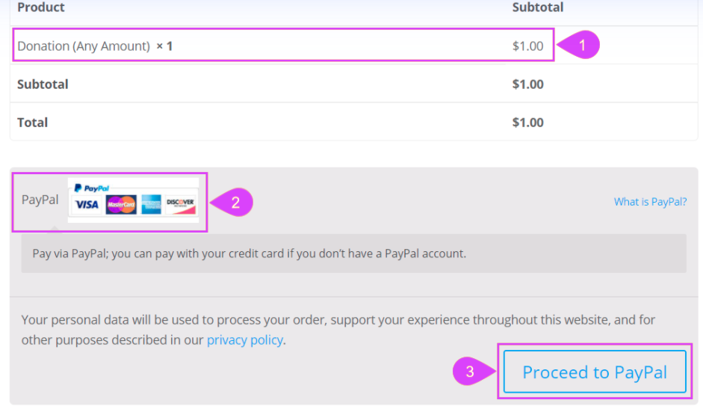Select the PayPal payment method label
This screenshot has height=406, width=703.
[40, 200]
